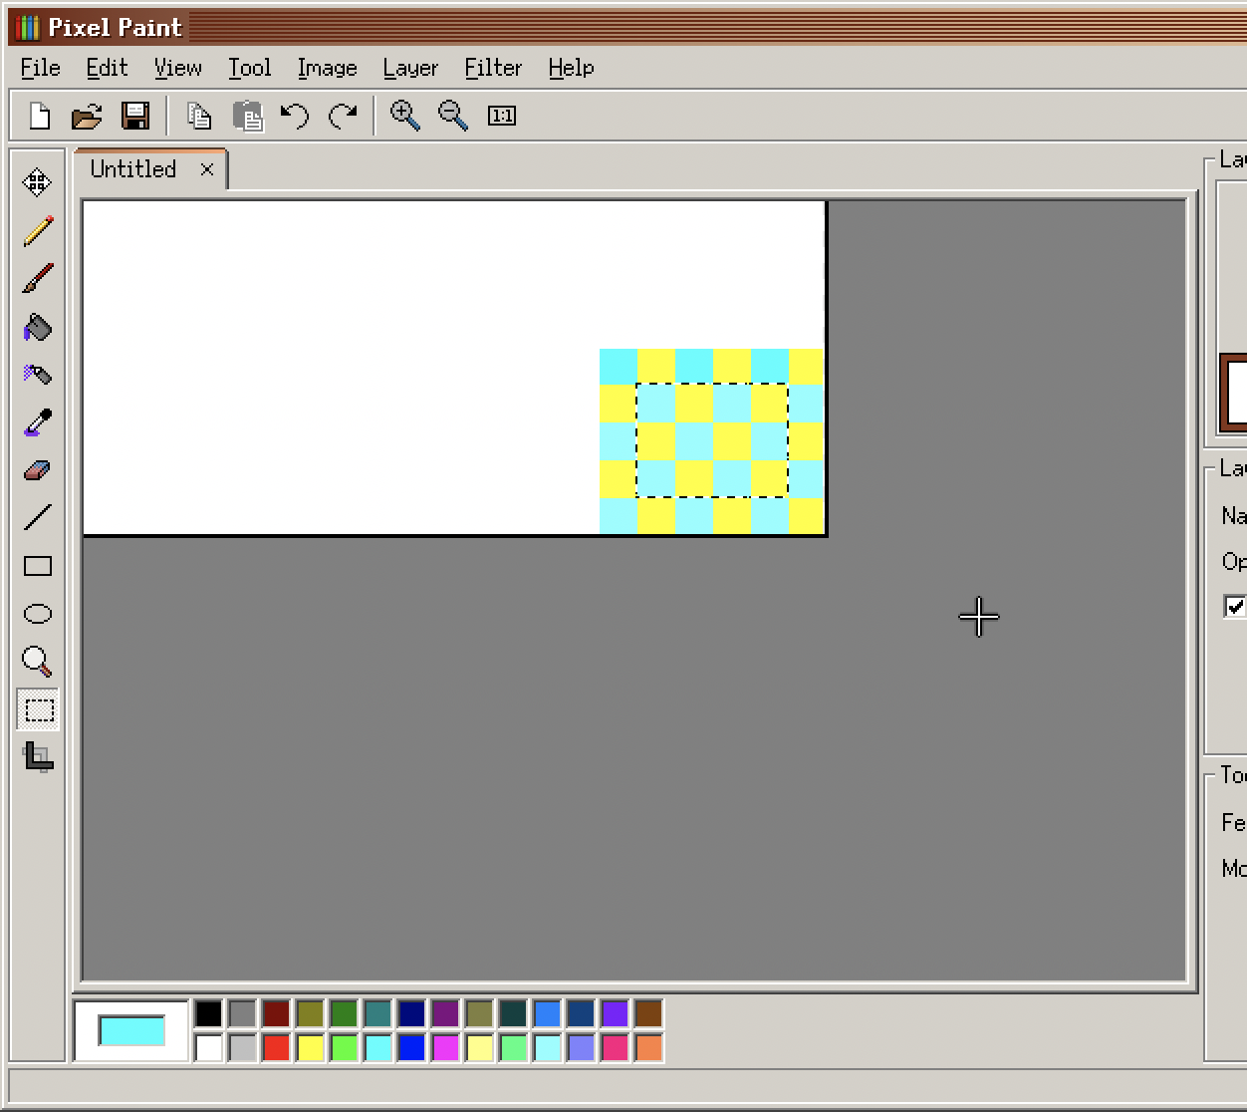Undo the last action
Screen dimensions: 1247x1112
pyautogui.click(x=293, y=116)
